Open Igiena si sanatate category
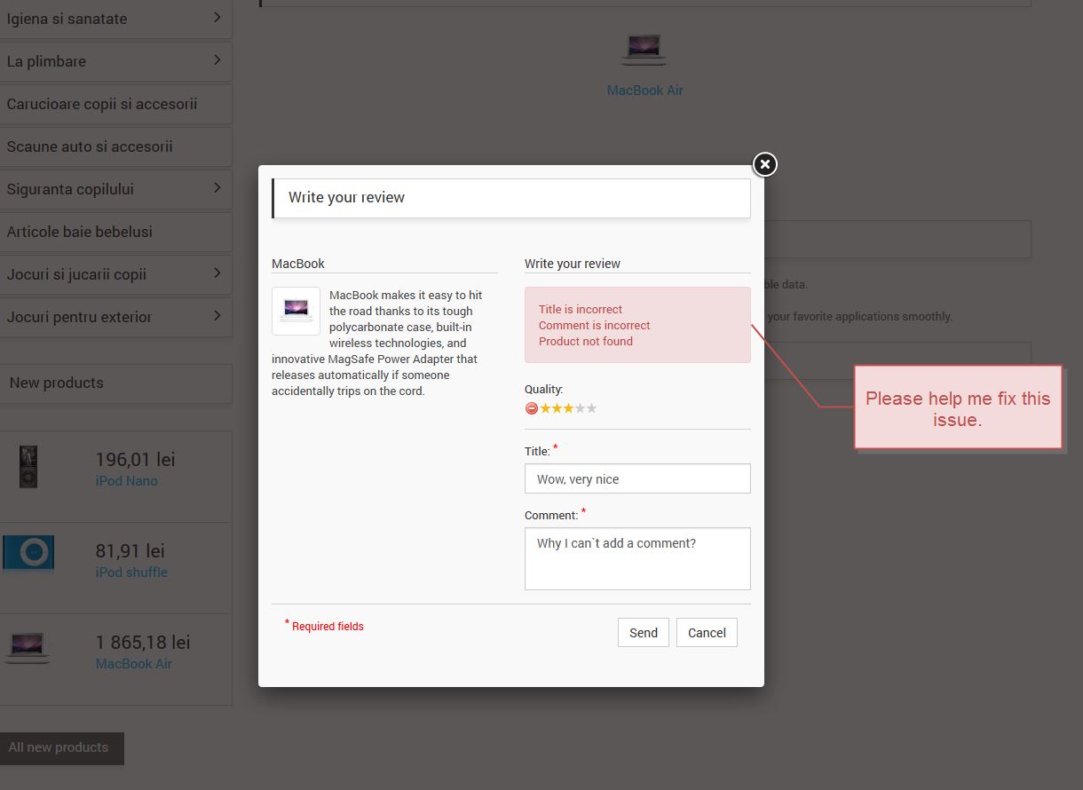Screen dimensions: 1083x790 pyautogui.click(x=67, y=19)
